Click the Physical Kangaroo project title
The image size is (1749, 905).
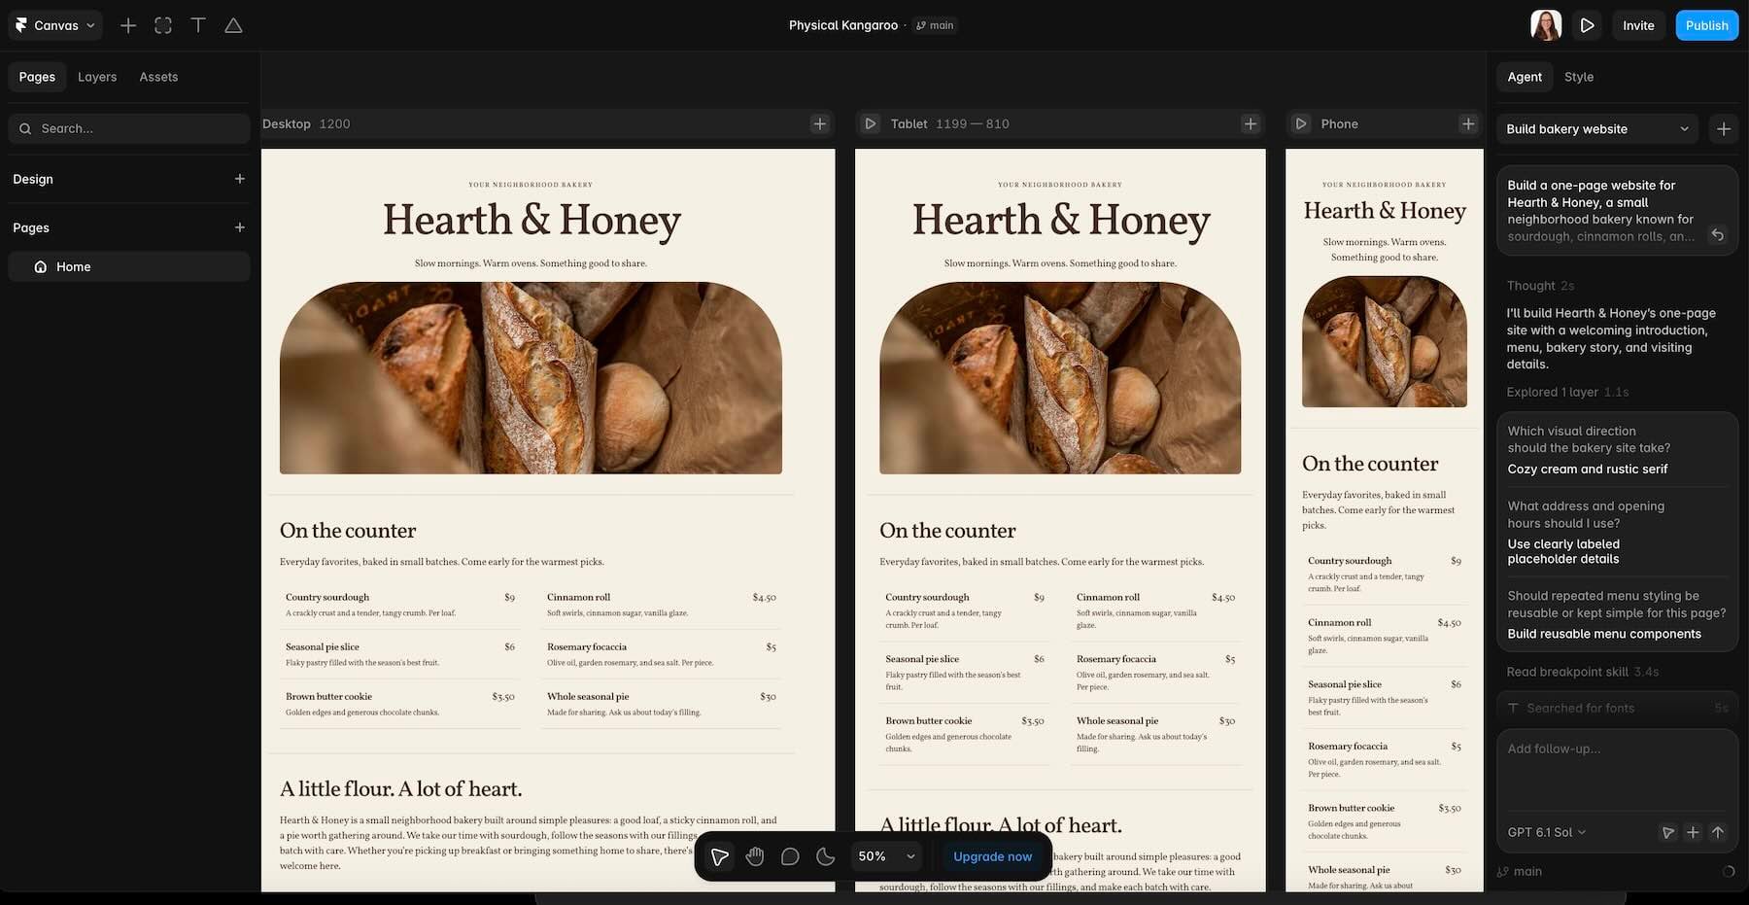(x=842, y=25)
